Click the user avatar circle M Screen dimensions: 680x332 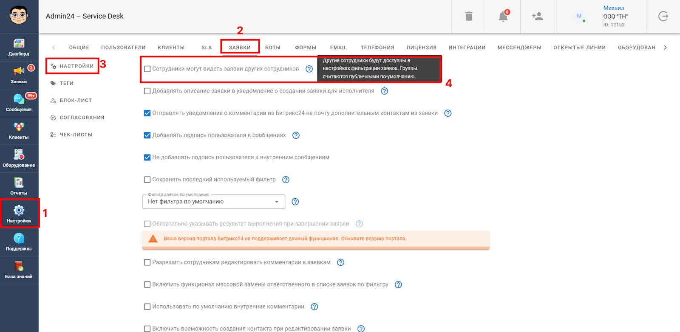point(579,16)
